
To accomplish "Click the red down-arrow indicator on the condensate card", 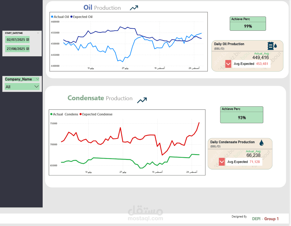I will (x=222, y=162).
